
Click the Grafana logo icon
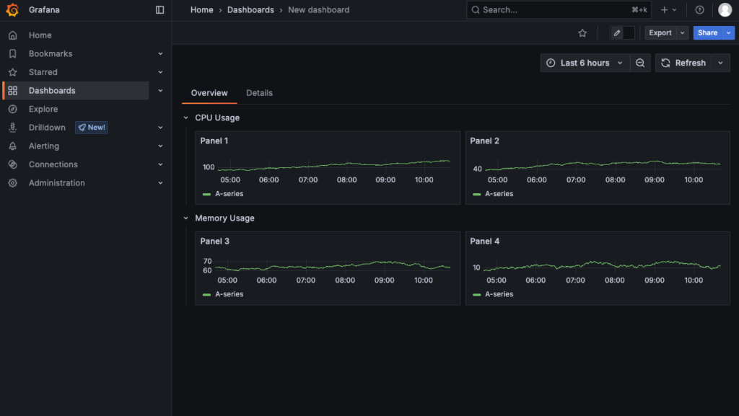pos(12,10)
